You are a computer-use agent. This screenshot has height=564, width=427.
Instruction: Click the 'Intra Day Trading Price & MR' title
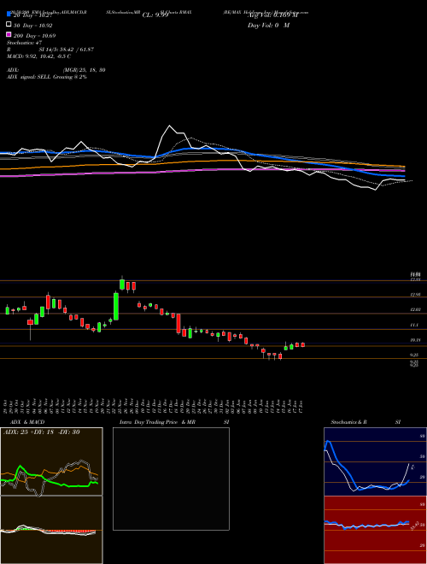(x=157, y=422)
